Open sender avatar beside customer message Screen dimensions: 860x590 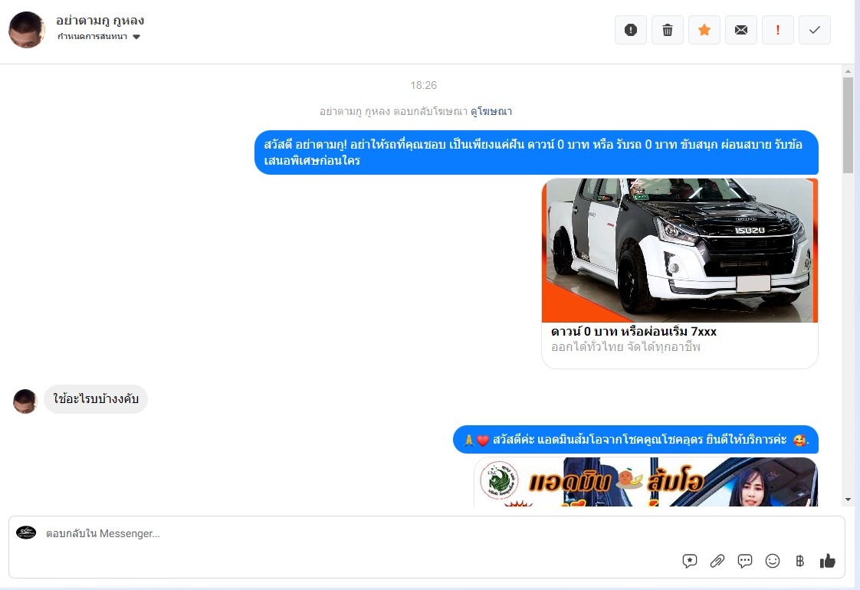pos(25,401)
